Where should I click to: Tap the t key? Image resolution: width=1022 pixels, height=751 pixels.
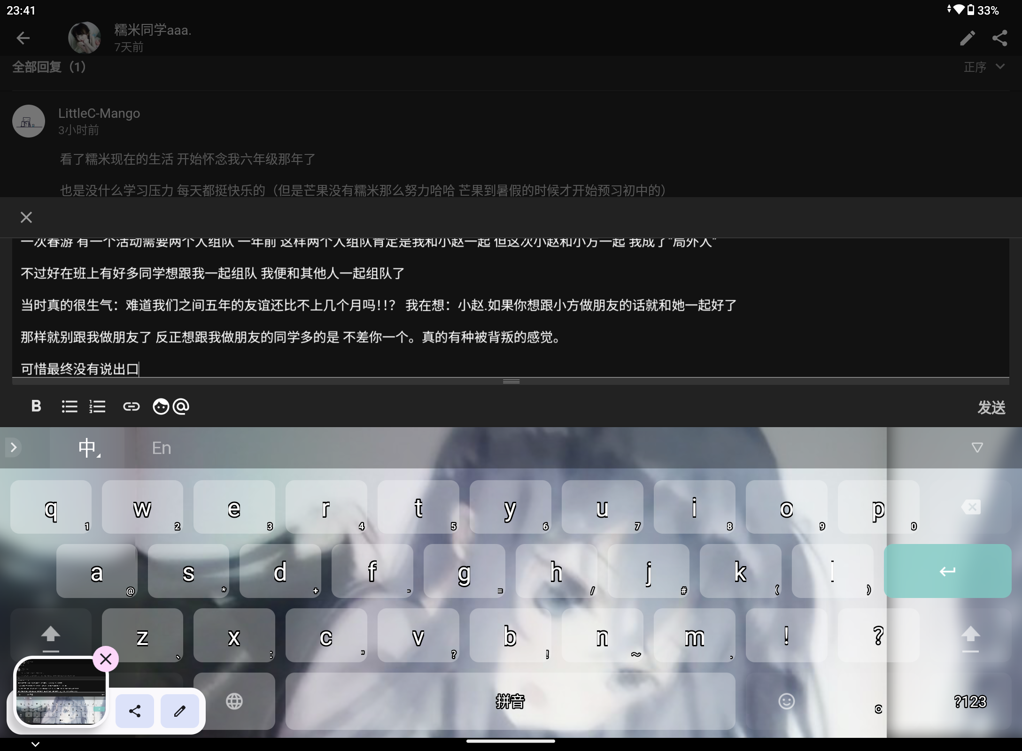click(418, 507)
